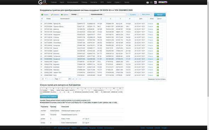Toggle sort arrow under the ID column header
The height and width of the screenshot is (130, 209).
(x=41, y=21)
